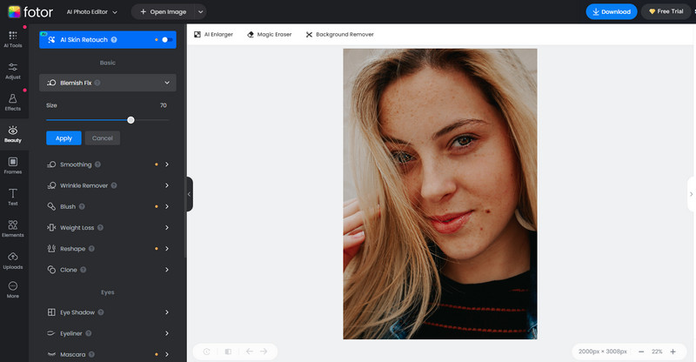Screen dimensions: 696x362
Task: Open the AI Tools sidebar panel
Action: coord(13,39)
